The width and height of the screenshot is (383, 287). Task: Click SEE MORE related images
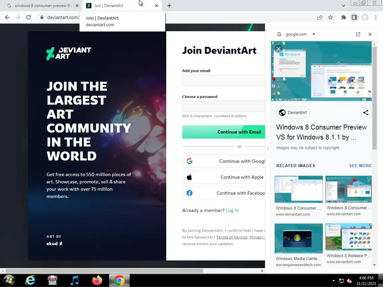pos(360,166)
